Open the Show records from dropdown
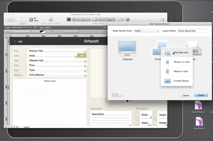Image resolution: width=213 pixels, height=141 pixels. tap(146, 31)
